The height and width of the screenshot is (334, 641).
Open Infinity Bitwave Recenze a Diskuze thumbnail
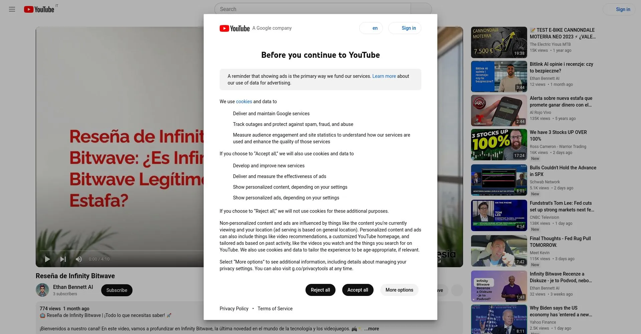point(499,286)
